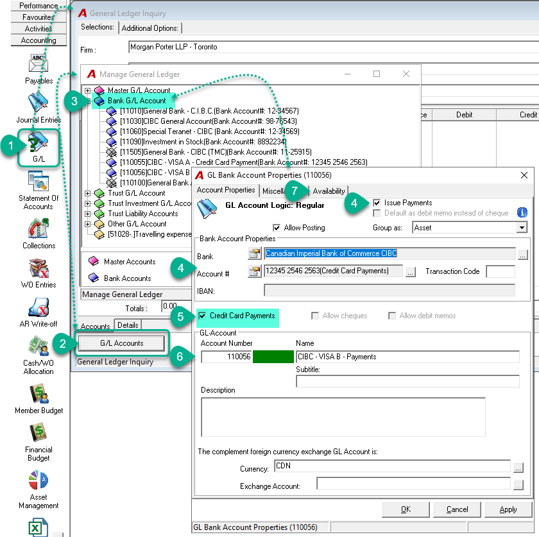Click the Cancel button

tap(457, 509)
